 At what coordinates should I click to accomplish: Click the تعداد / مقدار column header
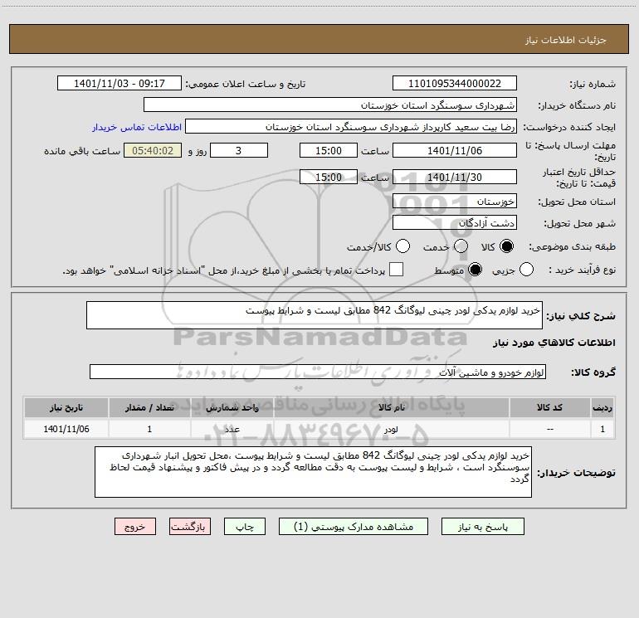(149, 407)
